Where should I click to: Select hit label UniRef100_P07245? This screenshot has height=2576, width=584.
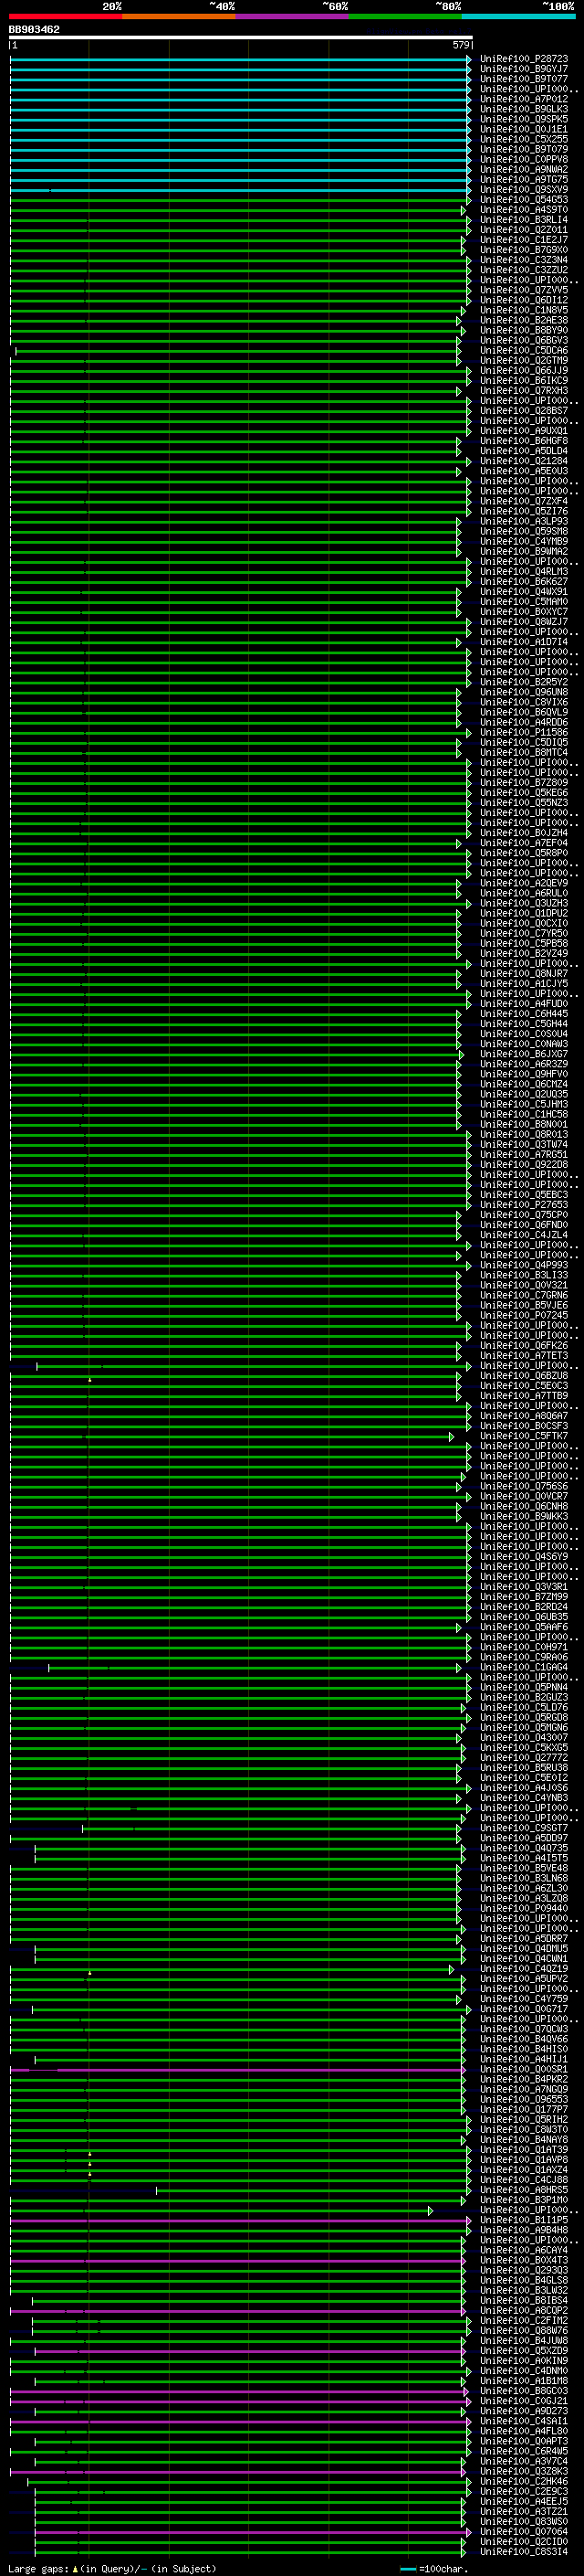point(523,1315)
